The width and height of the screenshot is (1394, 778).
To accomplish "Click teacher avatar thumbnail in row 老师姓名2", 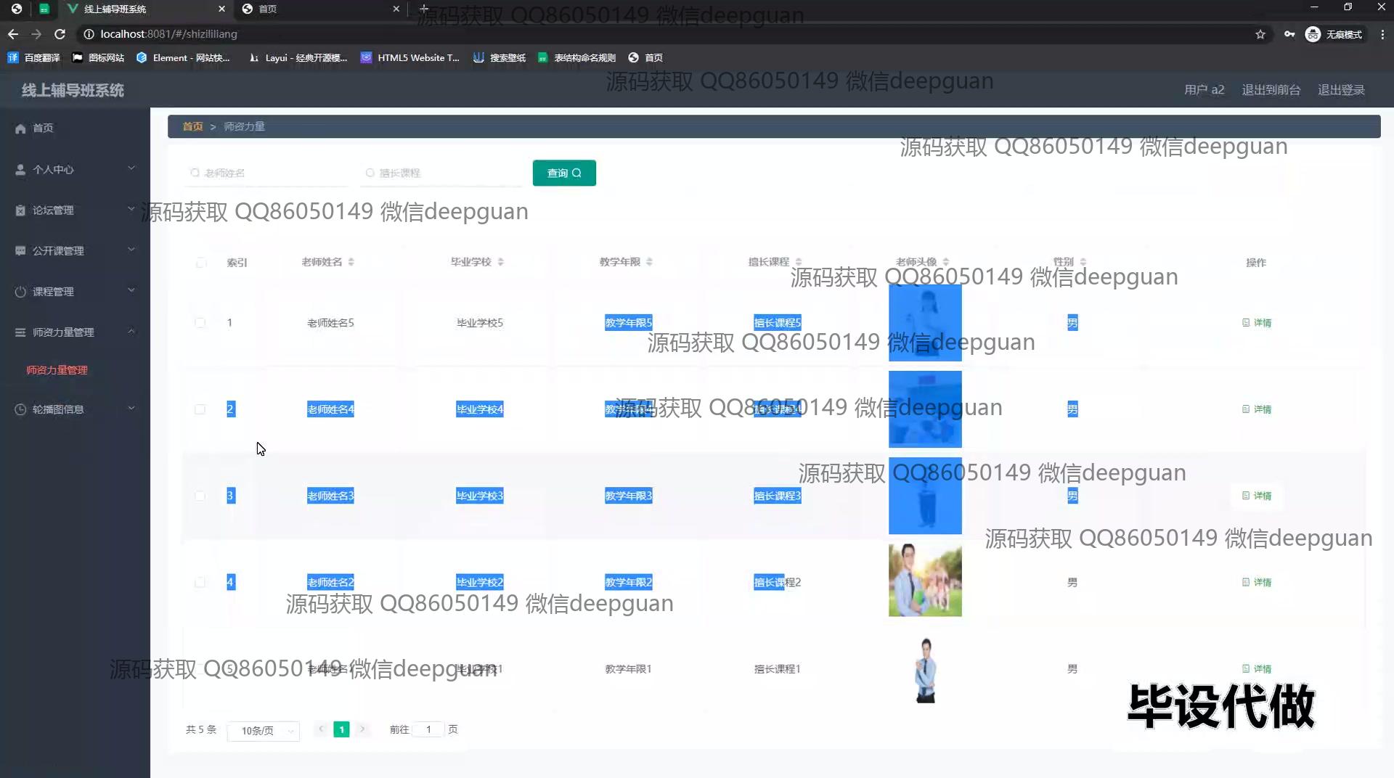I will pos(925,581).
